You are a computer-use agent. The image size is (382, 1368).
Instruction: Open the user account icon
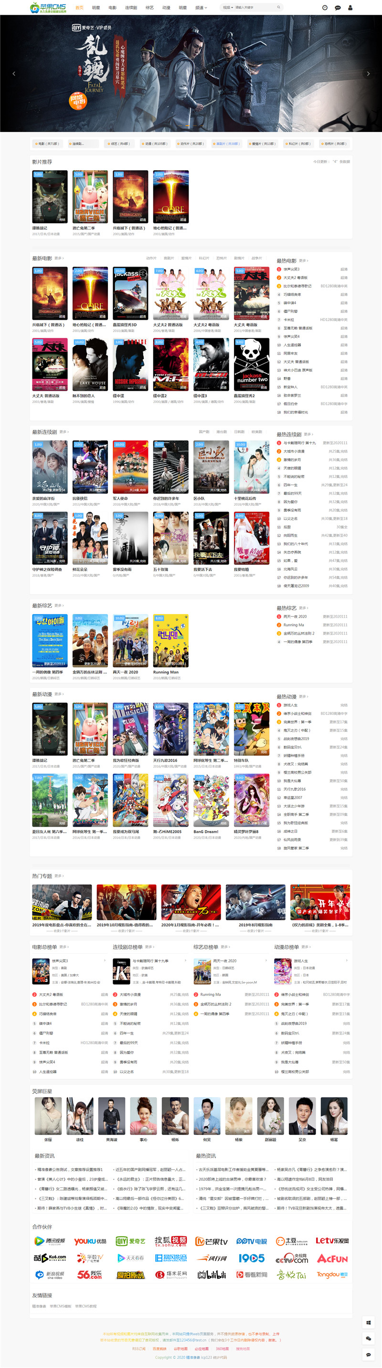point(350,8)
